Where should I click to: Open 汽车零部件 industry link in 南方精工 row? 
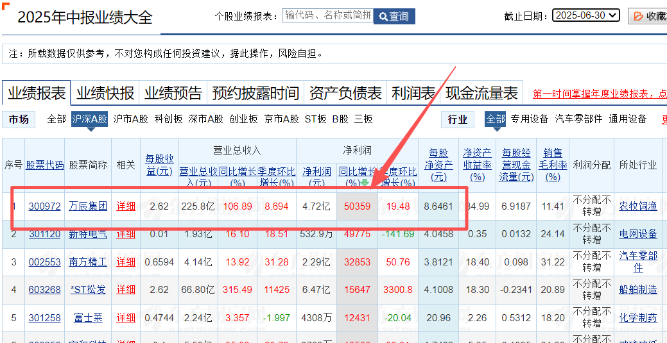point(638,262)
